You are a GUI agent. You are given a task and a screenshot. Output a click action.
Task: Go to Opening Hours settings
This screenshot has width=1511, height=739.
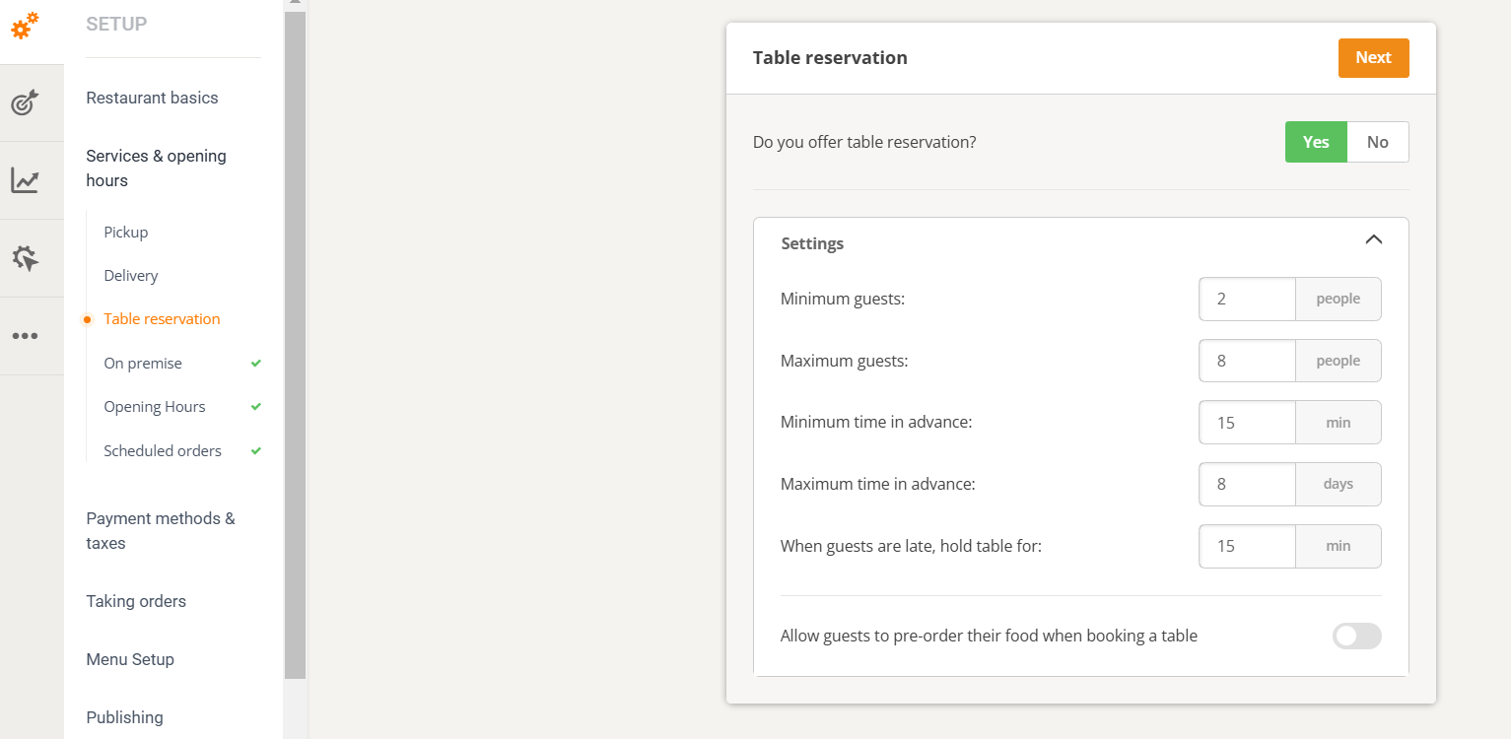point(155,406)
